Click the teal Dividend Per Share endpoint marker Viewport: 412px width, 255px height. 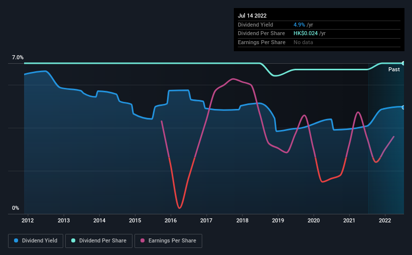point(403,63)
